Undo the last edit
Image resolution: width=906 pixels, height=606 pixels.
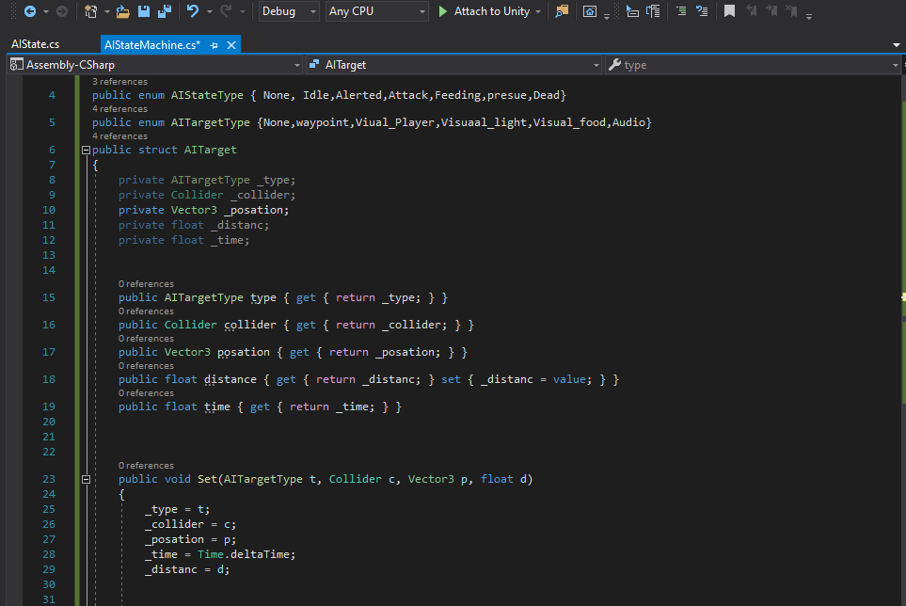[x=193, y=11]
